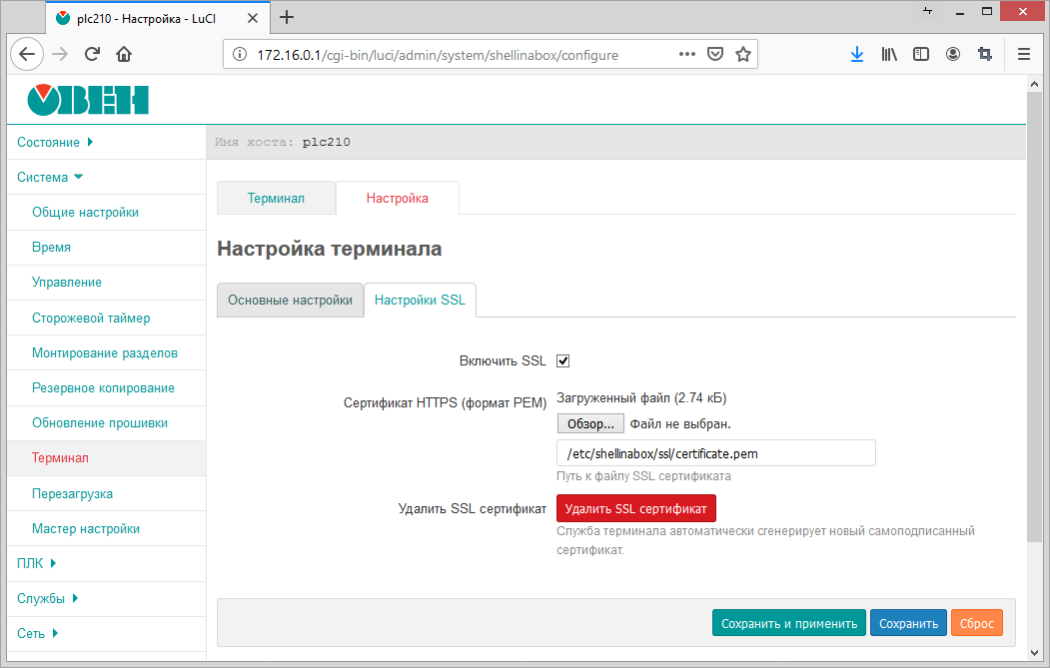Bookmark this page with the star icon
Screen dimensions: 1050x668
[743, 55]
